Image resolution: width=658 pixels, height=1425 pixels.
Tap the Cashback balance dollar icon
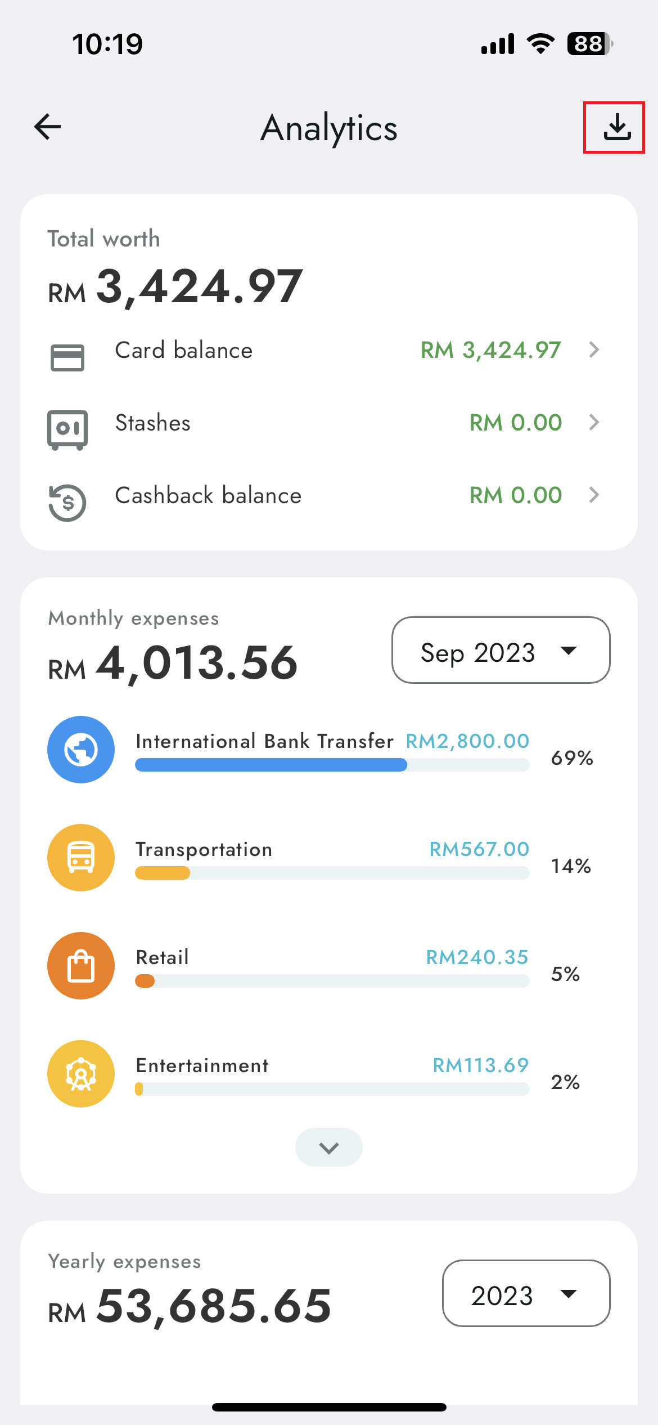pos(67,503)
